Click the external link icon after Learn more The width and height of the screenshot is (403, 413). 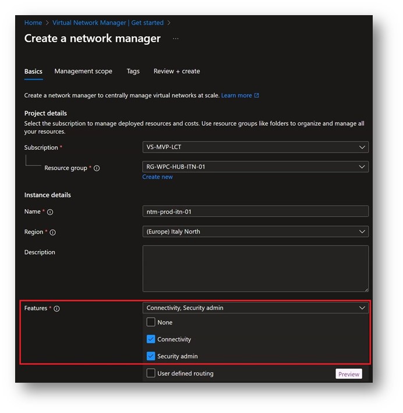pos(257,96)
